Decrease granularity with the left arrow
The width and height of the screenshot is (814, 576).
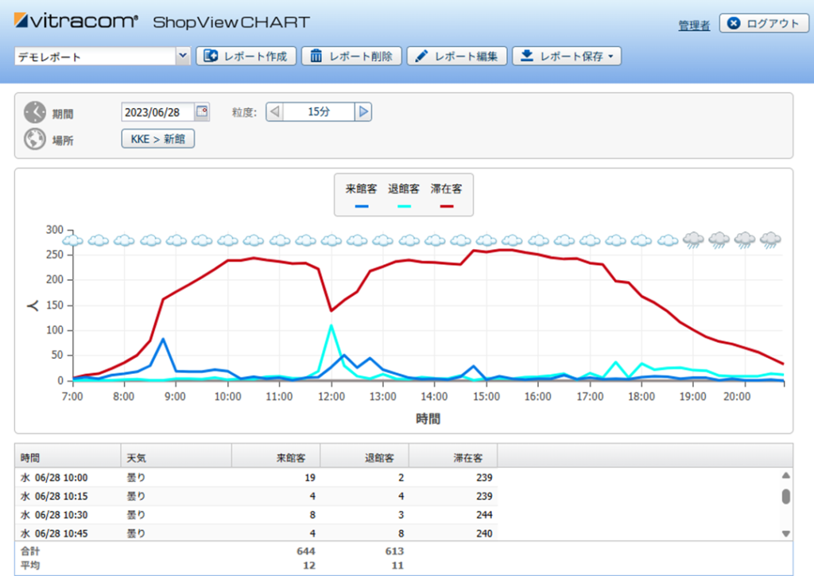[274, 112]
